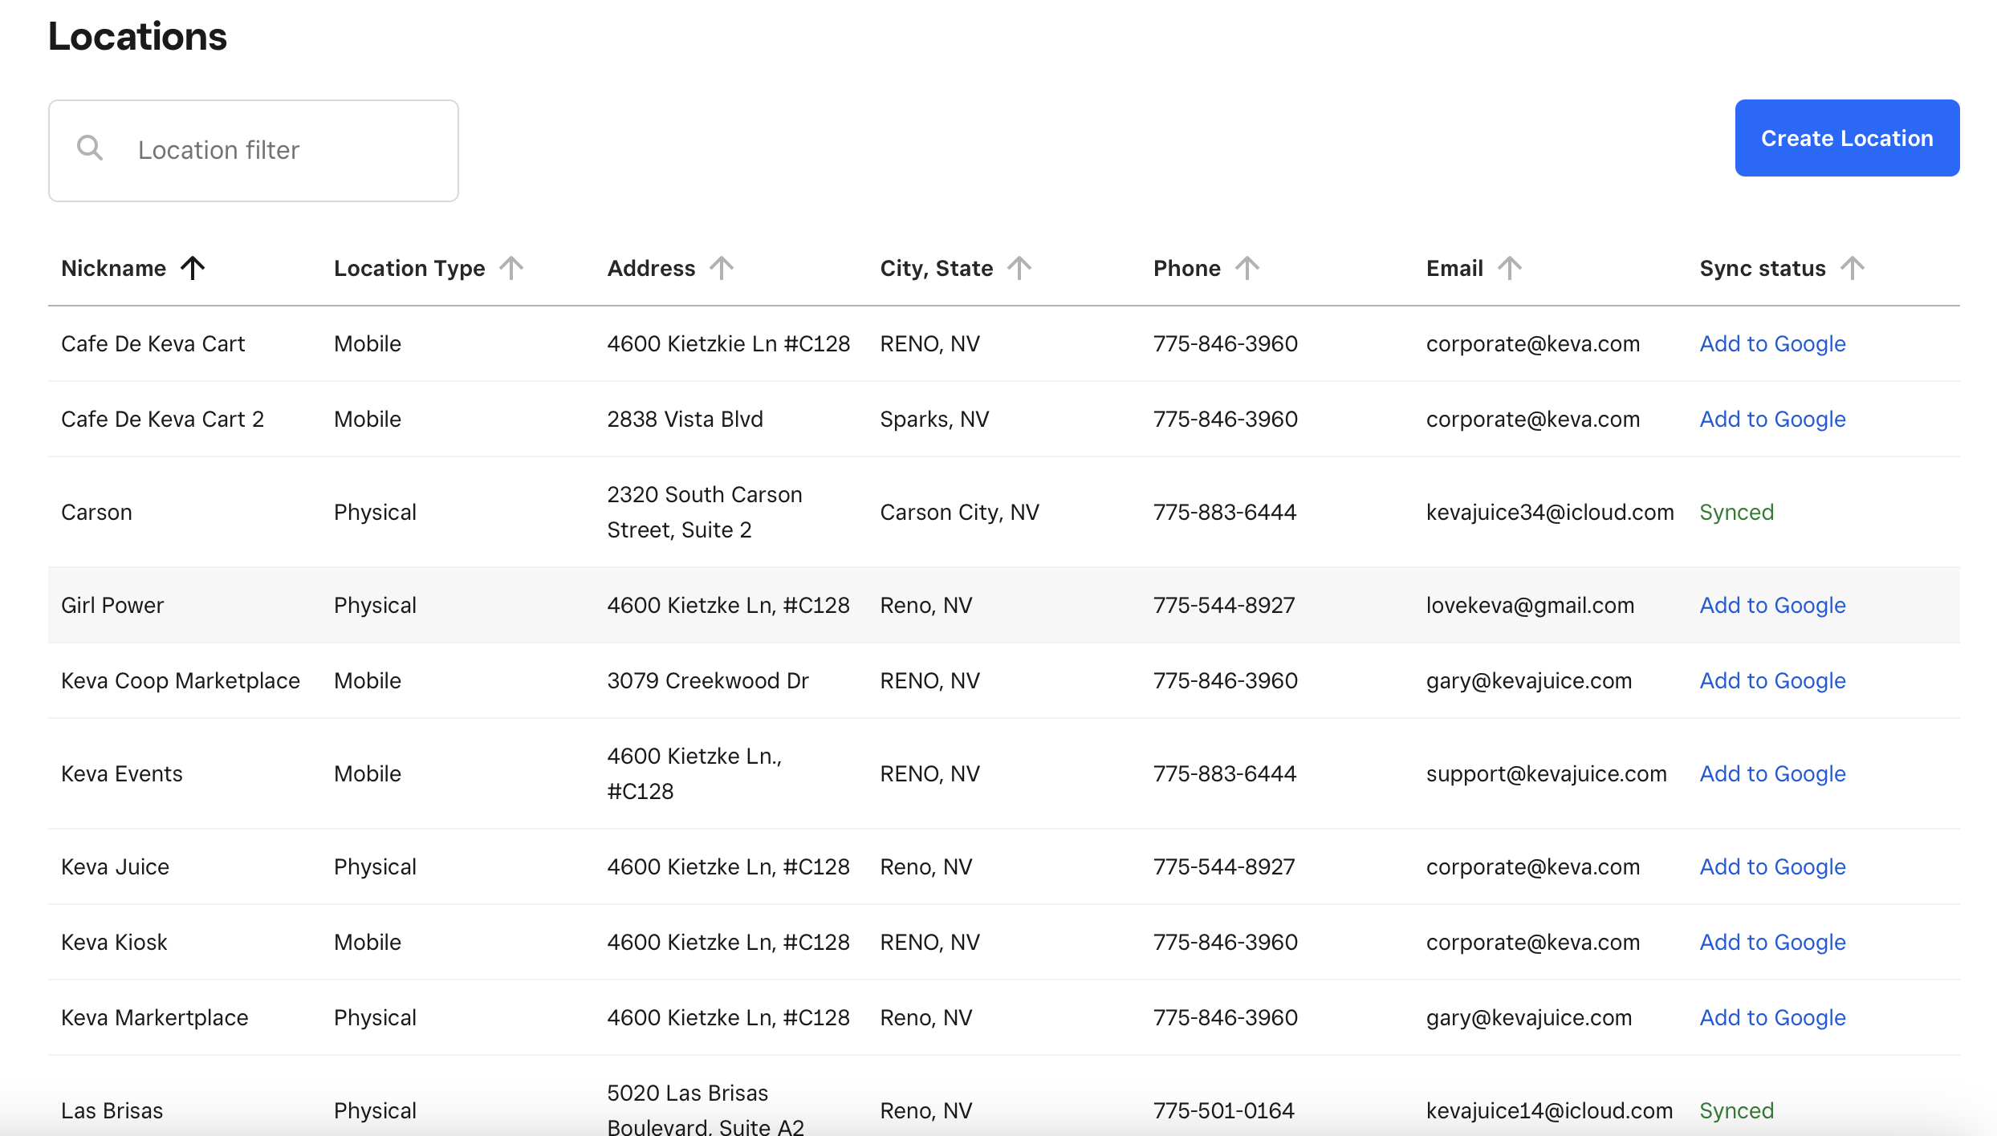Image resolution: width=1997 pixels, height=1136 pixels.
Task: Click the Phone column sort arrow
Action: coord(1247,268)
